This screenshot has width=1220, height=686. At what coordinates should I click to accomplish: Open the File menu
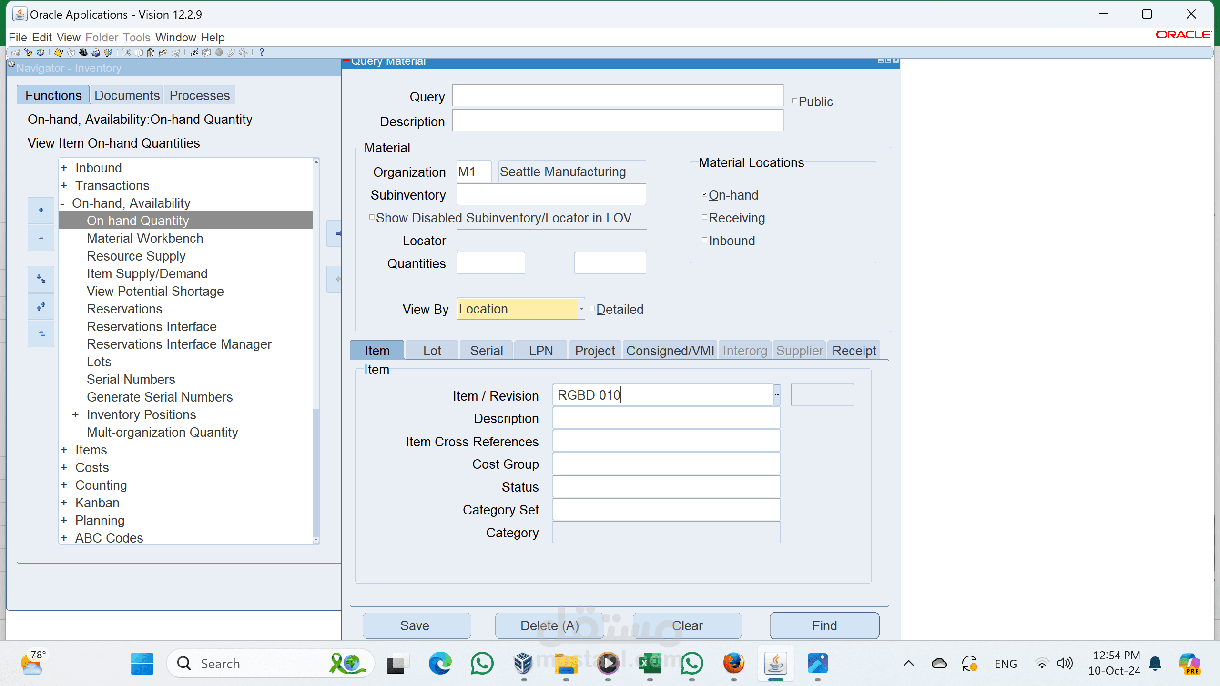[x=18, y=37]
